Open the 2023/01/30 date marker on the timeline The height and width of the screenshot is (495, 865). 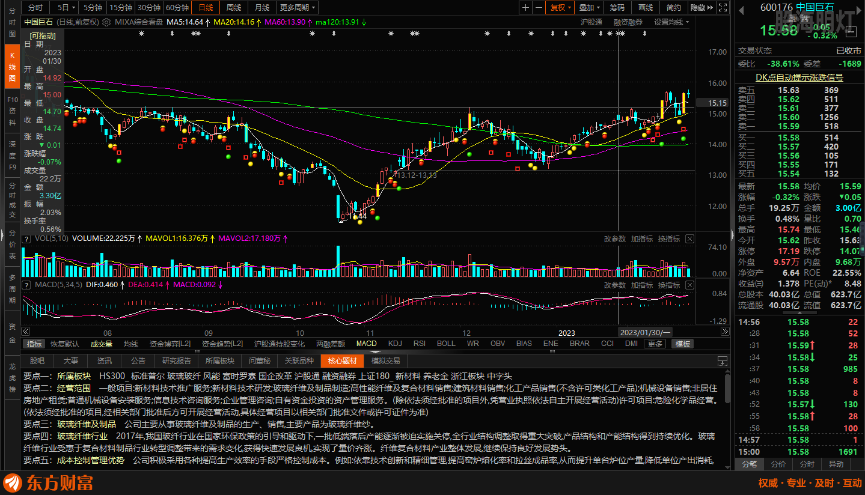[x=645, y=332]
